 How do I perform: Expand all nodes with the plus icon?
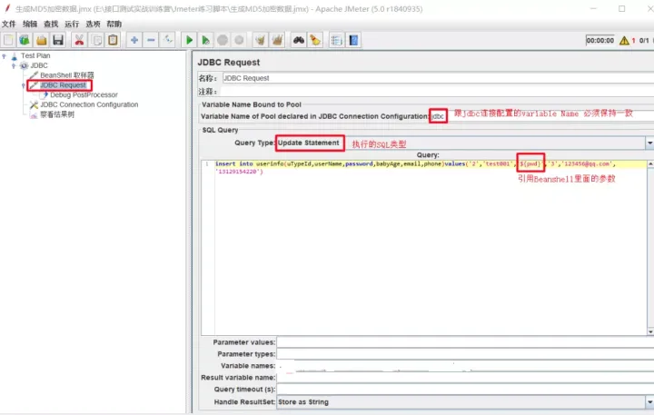(x=134, y=41)
